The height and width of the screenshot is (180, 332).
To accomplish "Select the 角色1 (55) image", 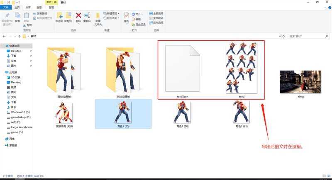I will [x=123, y=114].
